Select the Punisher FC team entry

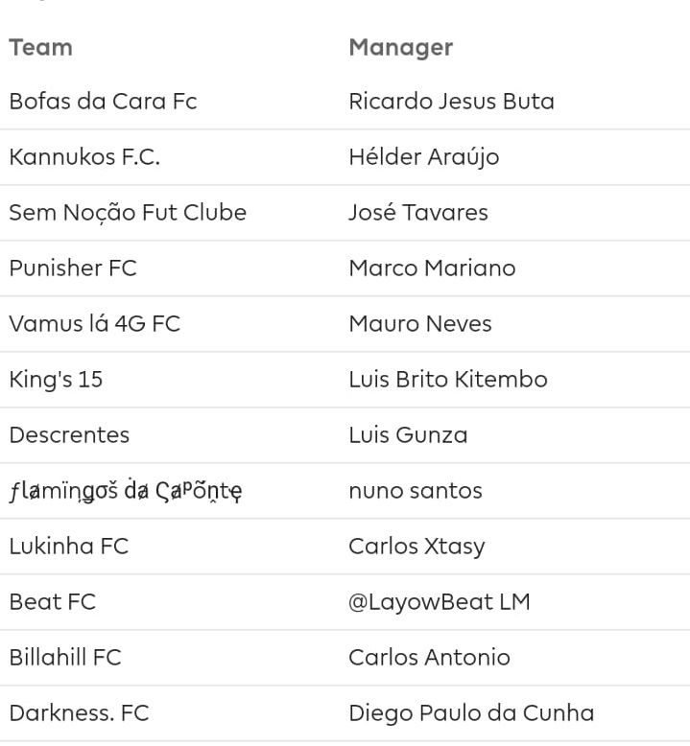point(73,268)
